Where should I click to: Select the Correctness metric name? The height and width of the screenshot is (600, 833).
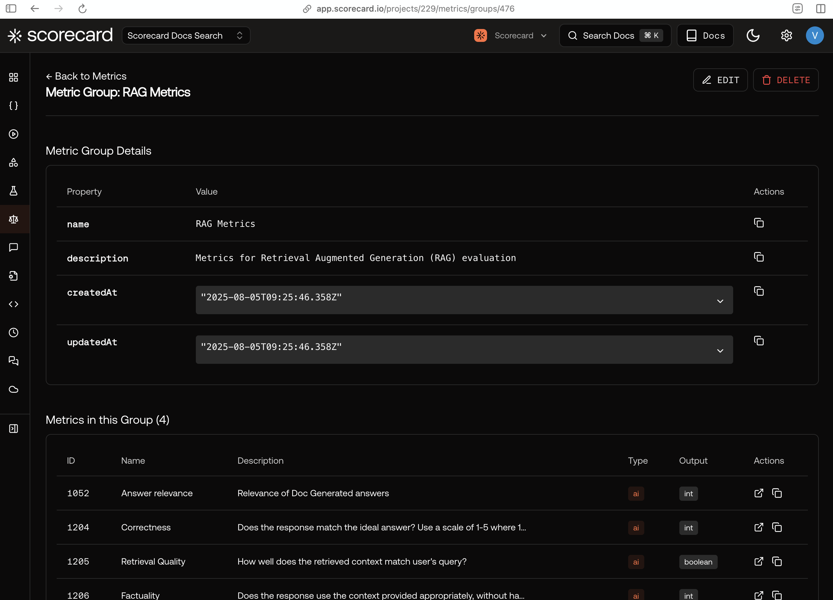click(x=146, y=527)
